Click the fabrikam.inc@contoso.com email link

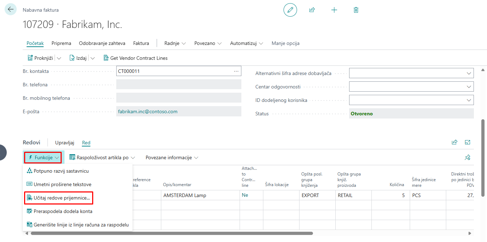147,111
